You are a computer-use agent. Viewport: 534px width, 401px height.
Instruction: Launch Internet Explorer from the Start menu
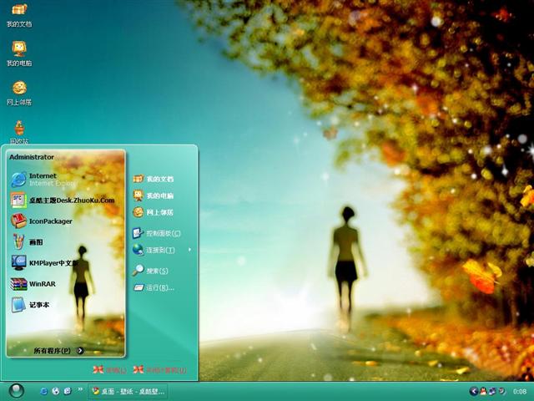click(43, 180)
